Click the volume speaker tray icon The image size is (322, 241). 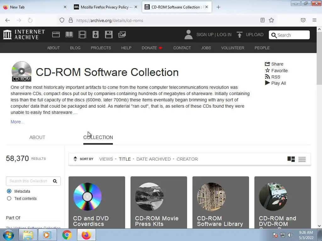coord(290,235)
